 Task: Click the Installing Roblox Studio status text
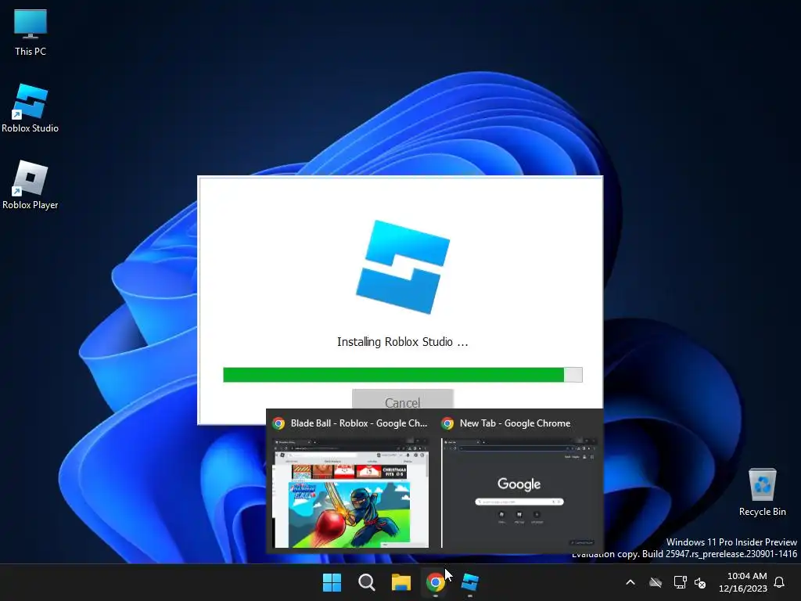(x=403, y=342)
